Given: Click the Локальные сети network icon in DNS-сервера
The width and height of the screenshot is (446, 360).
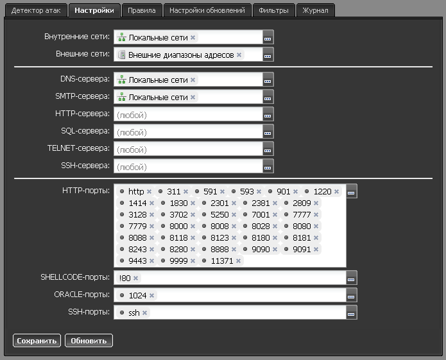Looking at the screenshot, I should [x=122, y=80].
